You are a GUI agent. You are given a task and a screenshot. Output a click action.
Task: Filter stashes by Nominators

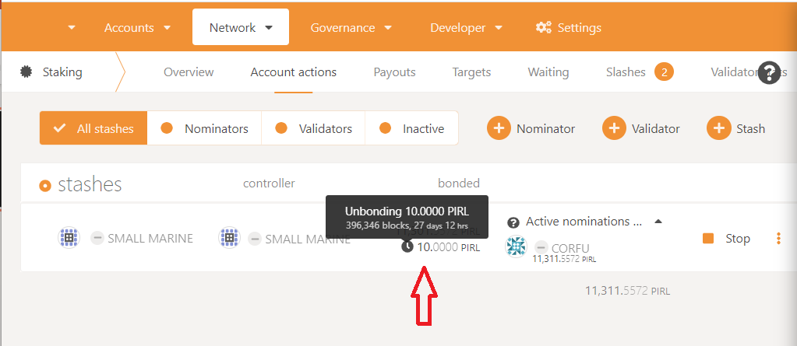[204, 128]
